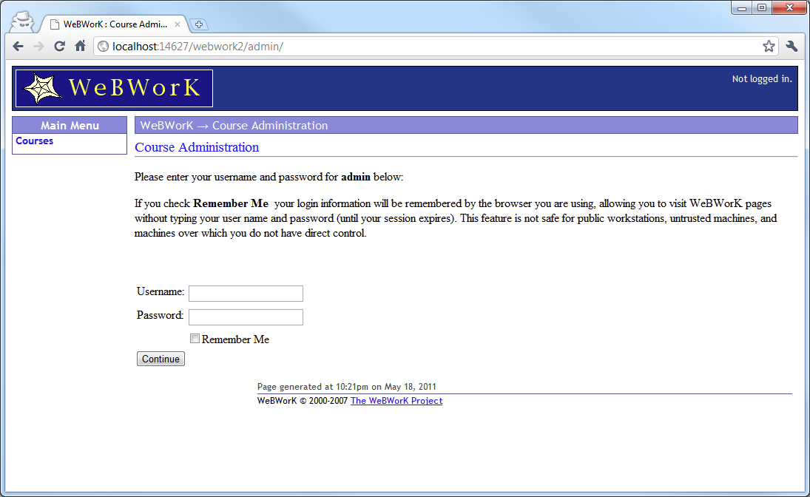
Task: Follow The WeBWorK Project link
Action: pos(396,401)
